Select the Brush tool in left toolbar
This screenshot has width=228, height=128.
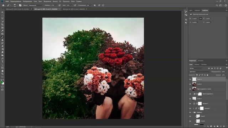click(x=2, y=37)
